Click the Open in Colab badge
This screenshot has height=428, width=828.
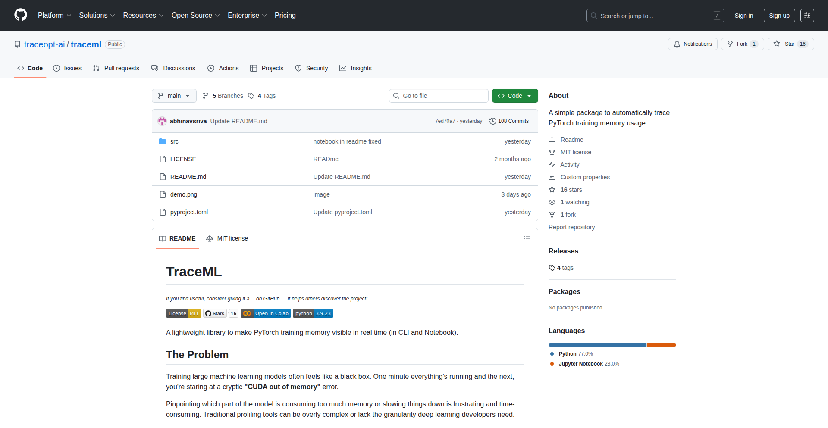pos(266,313)
